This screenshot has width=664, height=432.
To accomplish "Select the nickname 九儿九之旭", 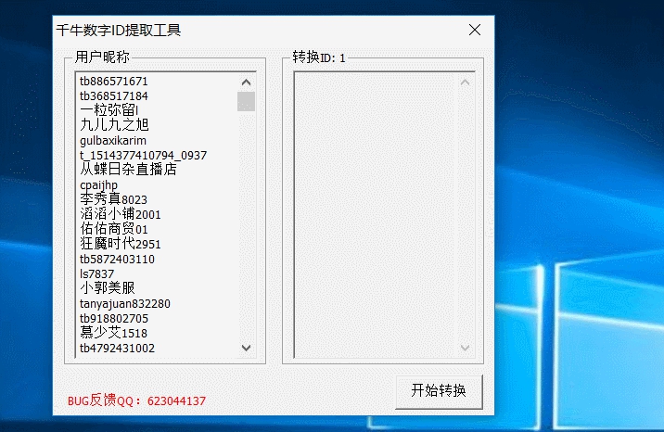I will 114,125.
